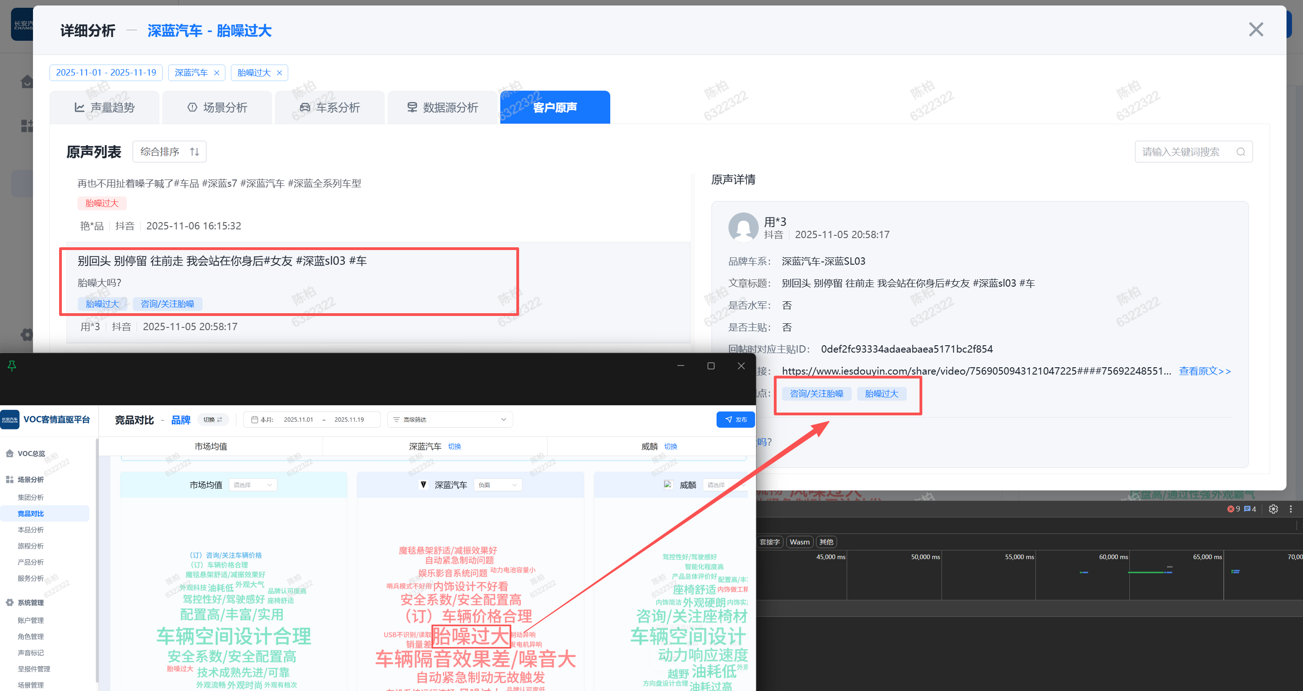Click the blue 发布 button
1303x691 pixels.
tap(735, 419)
